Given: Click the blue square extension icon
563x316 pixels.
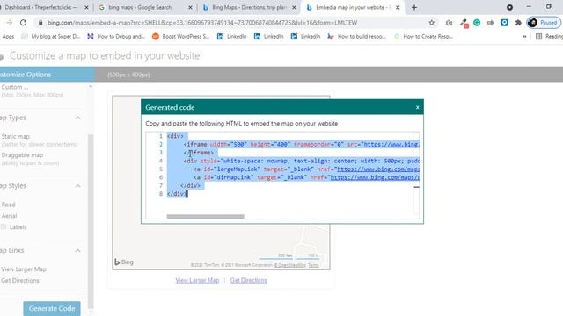Looking at the screenshot, I should point(504,23).
